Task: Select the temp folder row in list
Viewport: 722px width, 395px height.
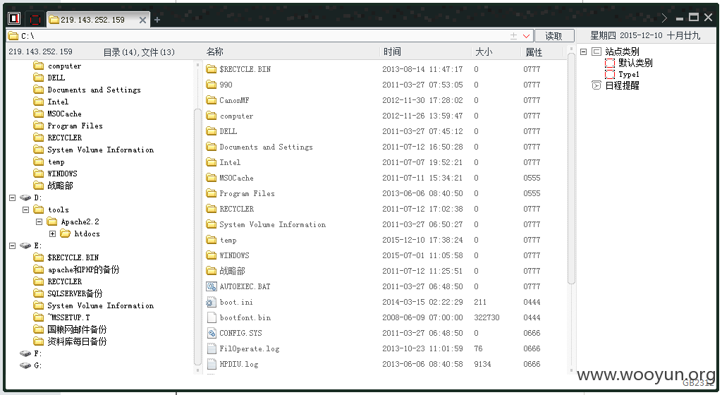Action: point(384,240)
